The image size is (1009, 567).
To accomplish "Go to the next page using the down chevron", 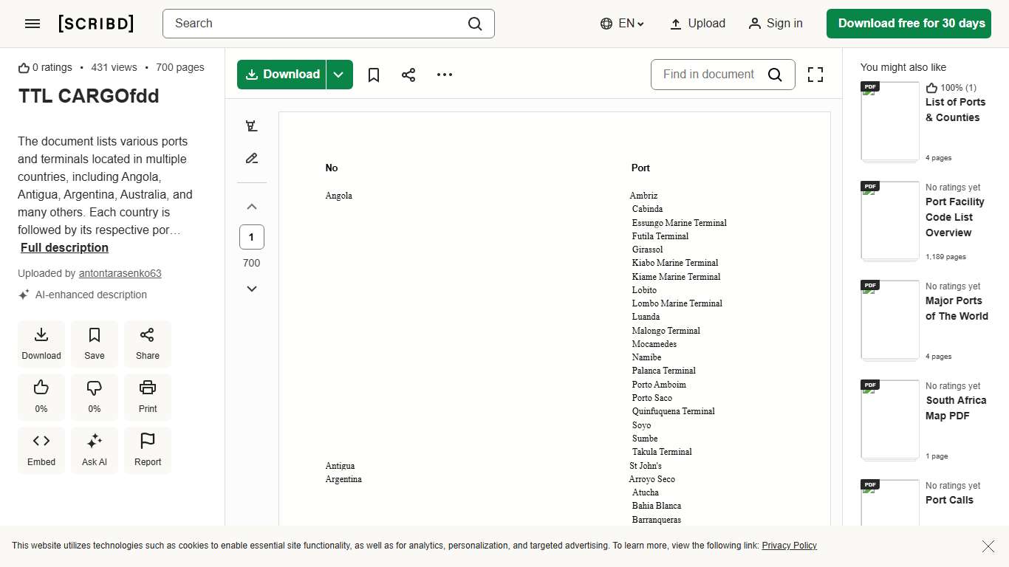I will (252, 289).
